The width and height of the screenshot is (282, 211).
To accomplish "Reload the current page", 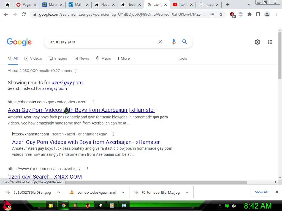I will [x=24, y=14].
